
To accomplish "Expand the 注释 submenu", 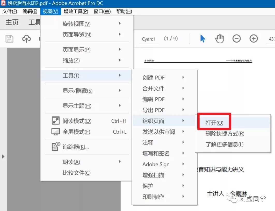I will 164,142.
